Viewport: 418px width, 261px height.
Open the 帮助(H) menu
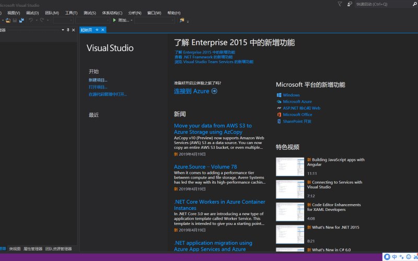[x=174, y=13]
